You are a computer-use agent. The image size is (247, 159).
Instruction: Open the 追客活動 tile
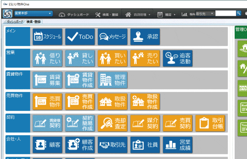[178, 58]
